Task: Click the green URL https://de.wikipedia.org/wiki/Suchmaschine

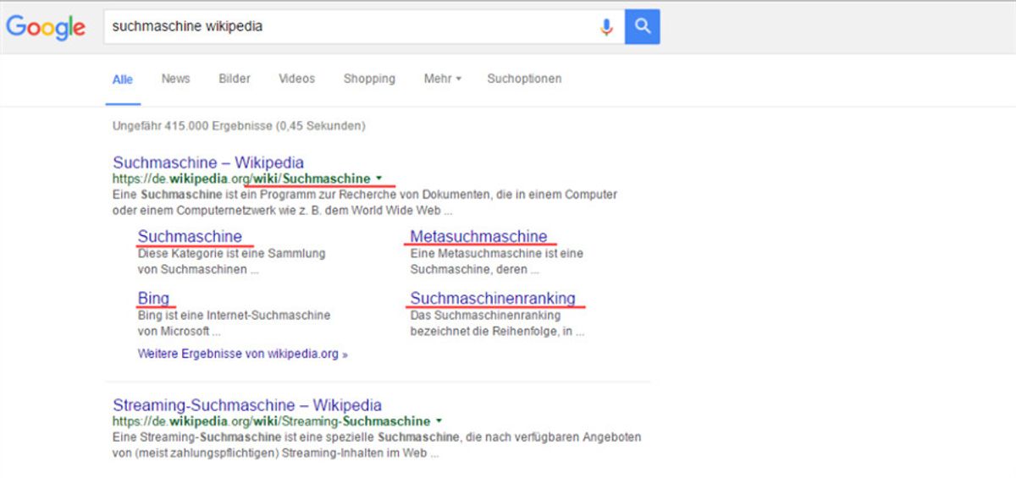Action: click(241, 179)
